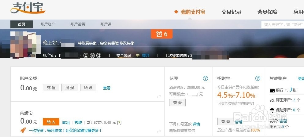Click the 查看 link next to 转账
The height and width of the screenshot is (137, 304).
click(x=107, y=88)
